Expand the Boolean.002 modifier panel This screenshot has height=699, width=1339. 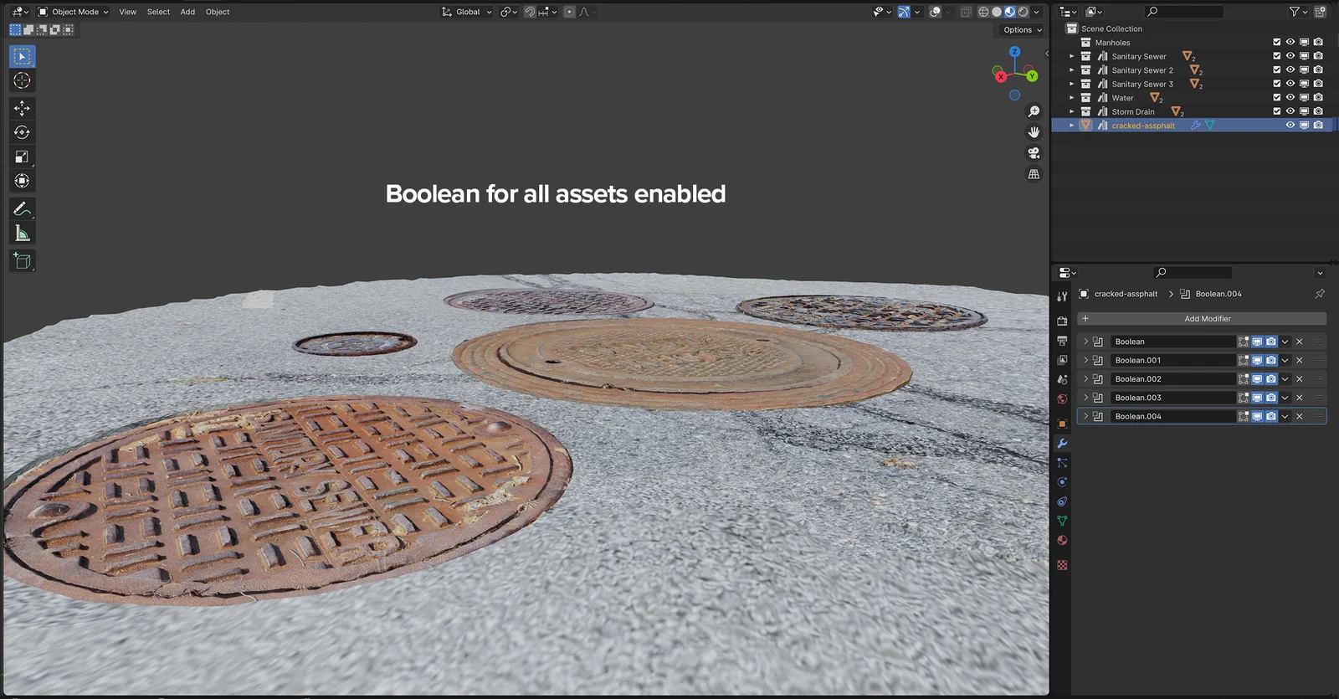point(1085,379)
